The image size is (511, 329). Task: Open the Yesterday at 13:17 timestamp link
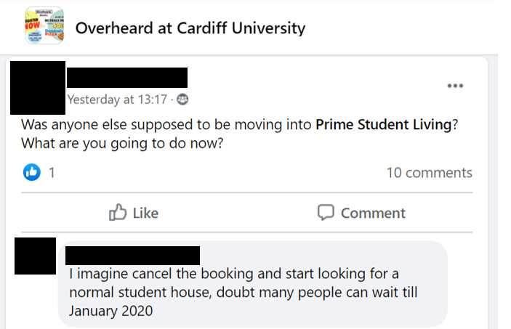117,99
